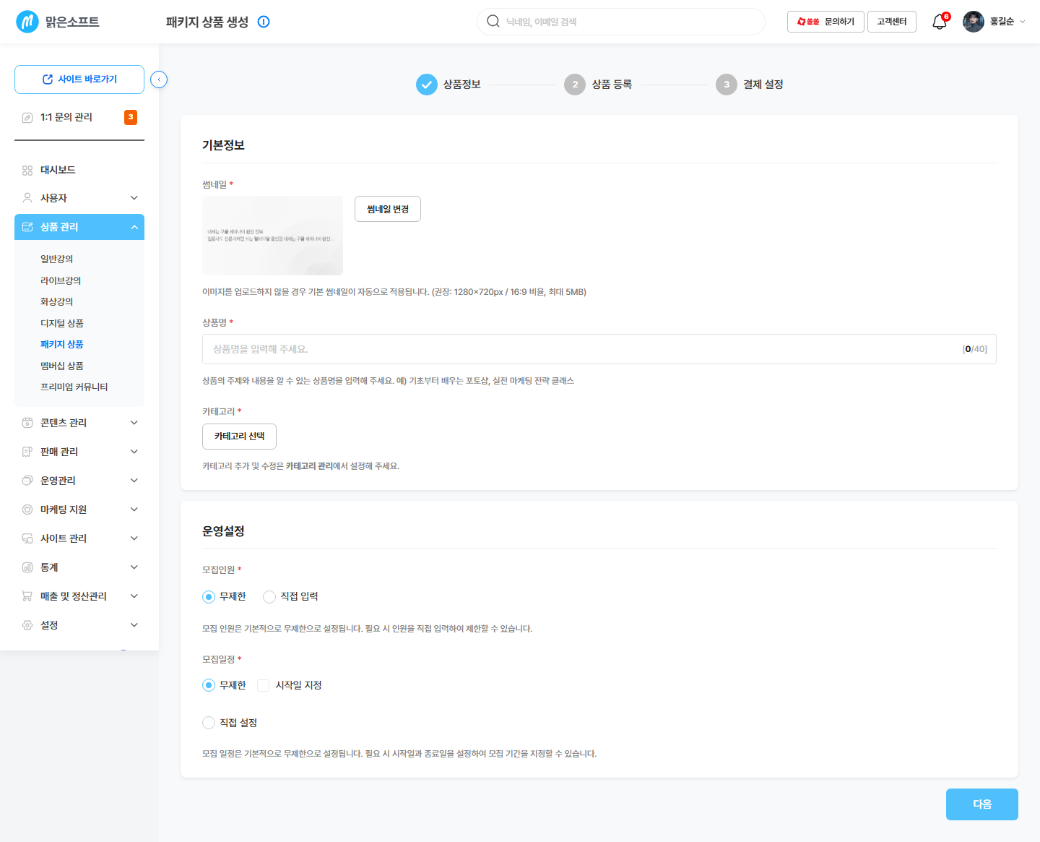Open the 패키지 상품 submenu item
Screen dimensions: 1040x842
pyautogui.click(x=62, y=344)
